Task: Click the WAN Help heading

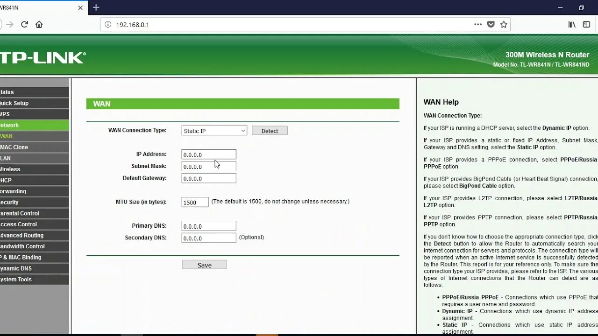Action: [x=441, y=102]
